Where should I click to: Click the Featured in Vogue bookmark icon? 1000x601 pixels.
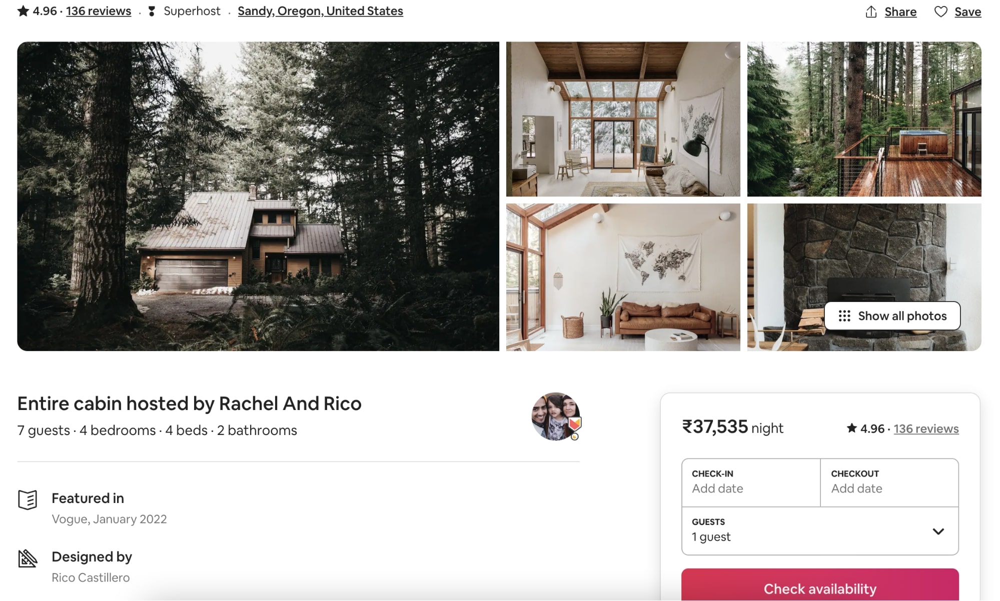pyautogui.click(x=28, y=499)
